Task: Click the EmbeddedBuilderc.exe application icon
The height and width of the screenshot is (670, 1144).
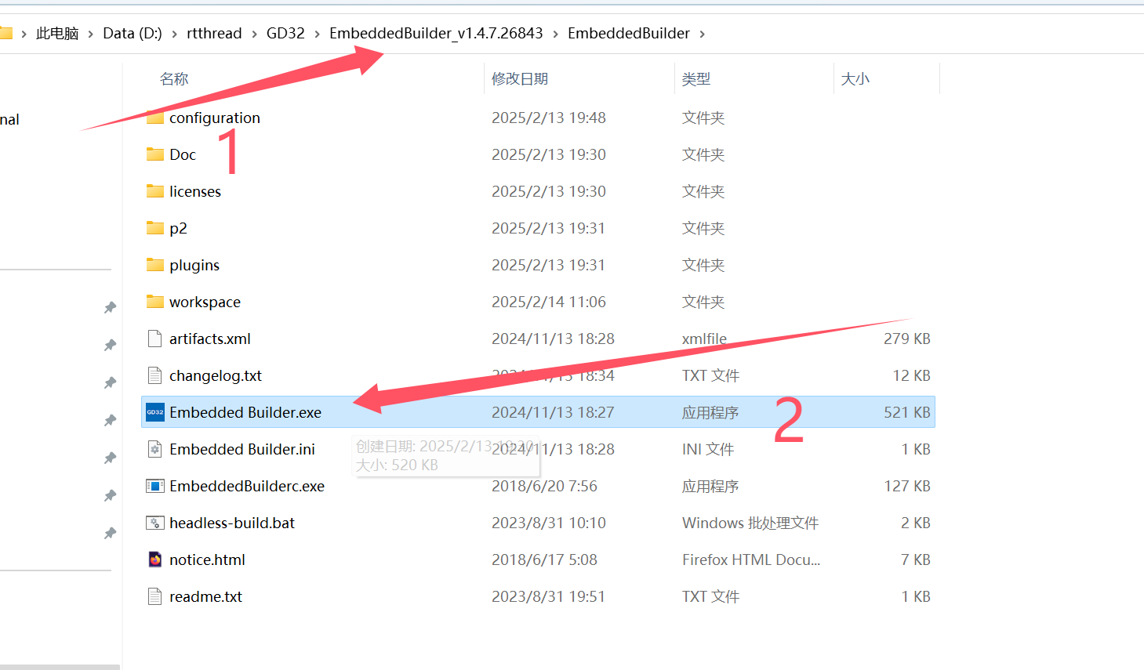Action: pos(154,485)
